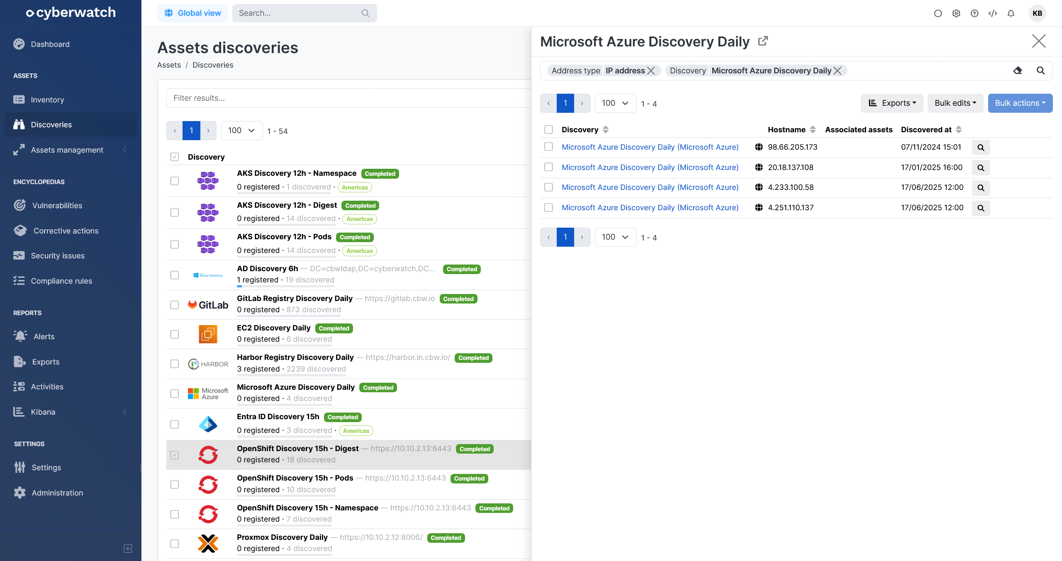Click the Global view button

tap(192, 13)
